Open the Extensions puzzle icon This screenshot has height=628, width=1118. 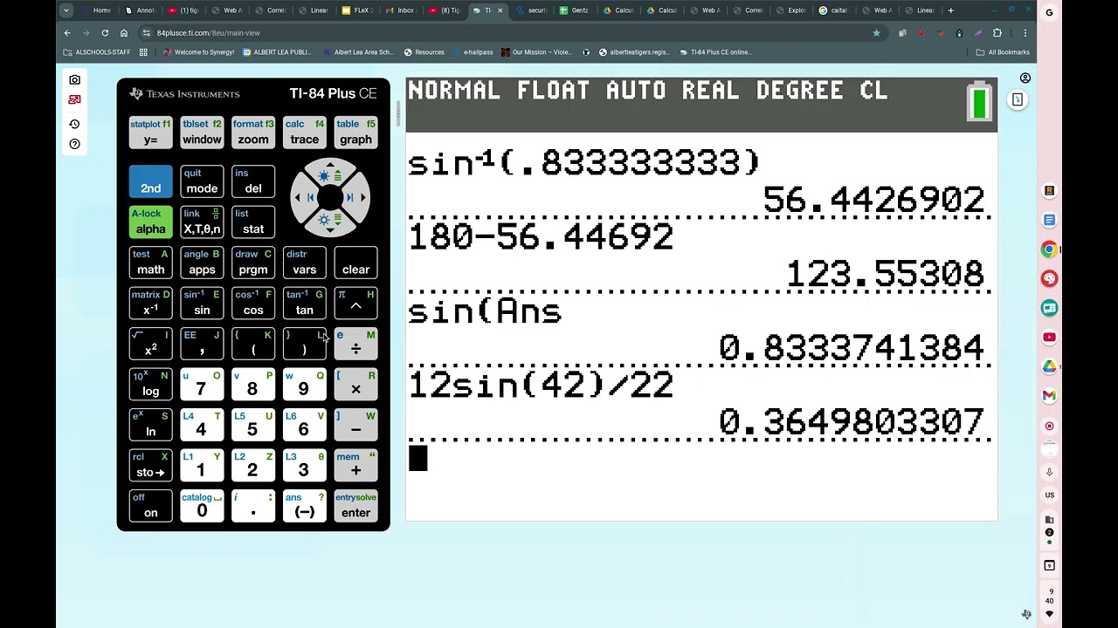[997, 33]
